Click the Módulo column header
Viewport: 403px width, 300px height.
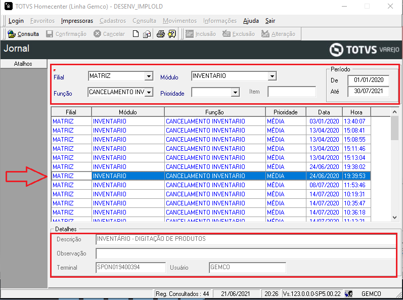128,112
